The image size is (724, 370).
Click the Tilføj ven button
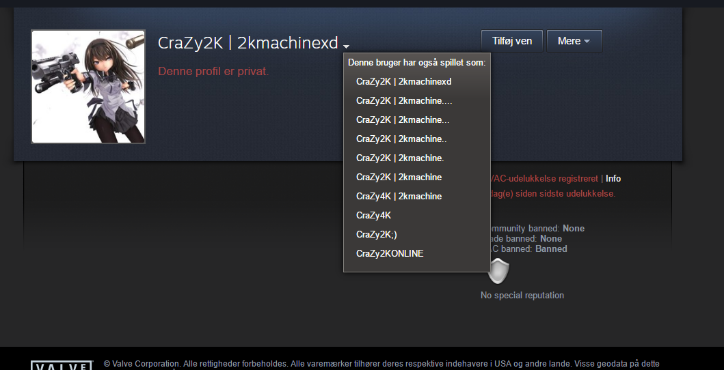click(511, 41)
